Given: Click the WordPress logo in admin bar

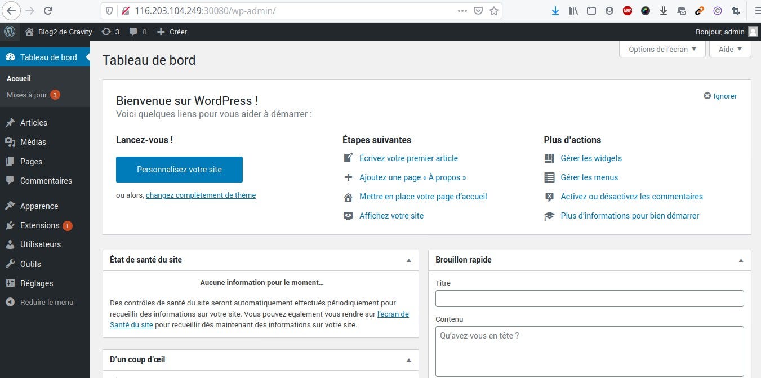Looking at the screenshot, I should click(10, 32).
